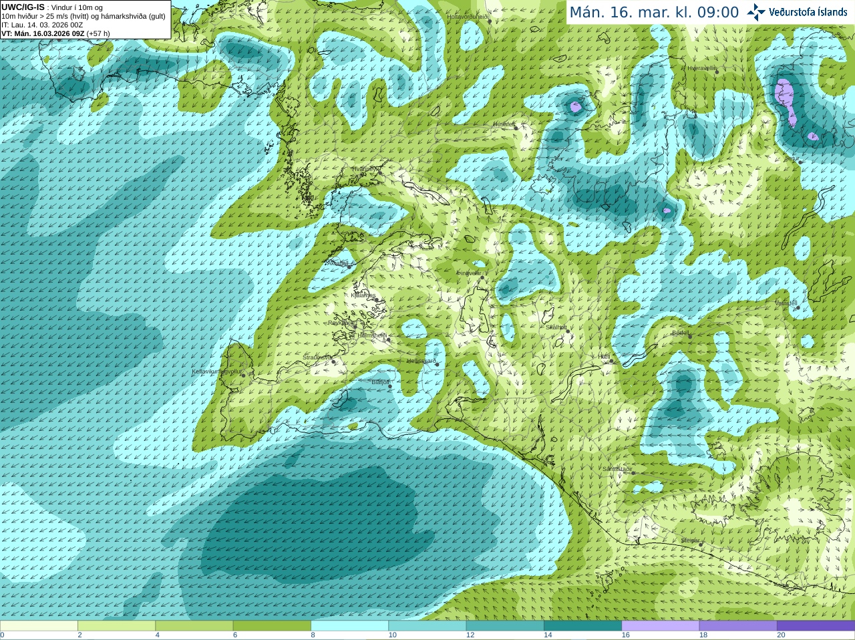Click the Kjalarnes station label
The width and height of the screenshot is (855, 640).
pos(363,295)
